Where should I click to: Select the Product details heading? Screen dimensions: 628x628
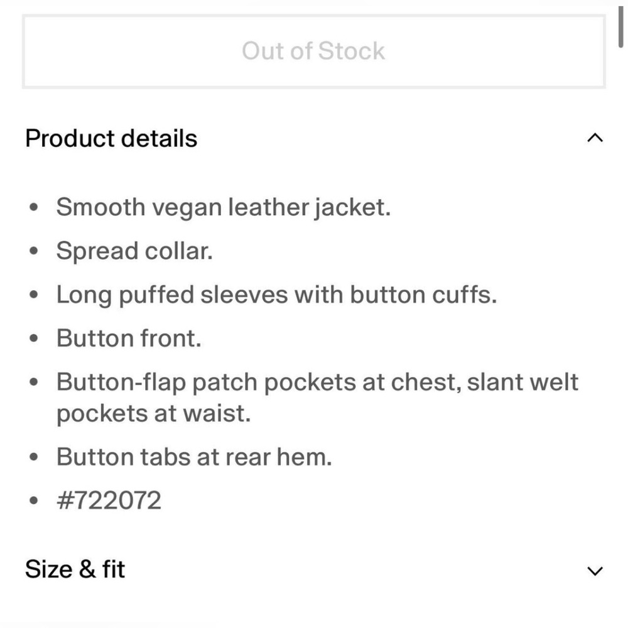111,138
